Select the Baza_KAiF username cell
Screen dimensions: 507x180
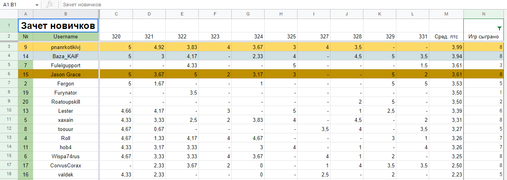[65, 56]
